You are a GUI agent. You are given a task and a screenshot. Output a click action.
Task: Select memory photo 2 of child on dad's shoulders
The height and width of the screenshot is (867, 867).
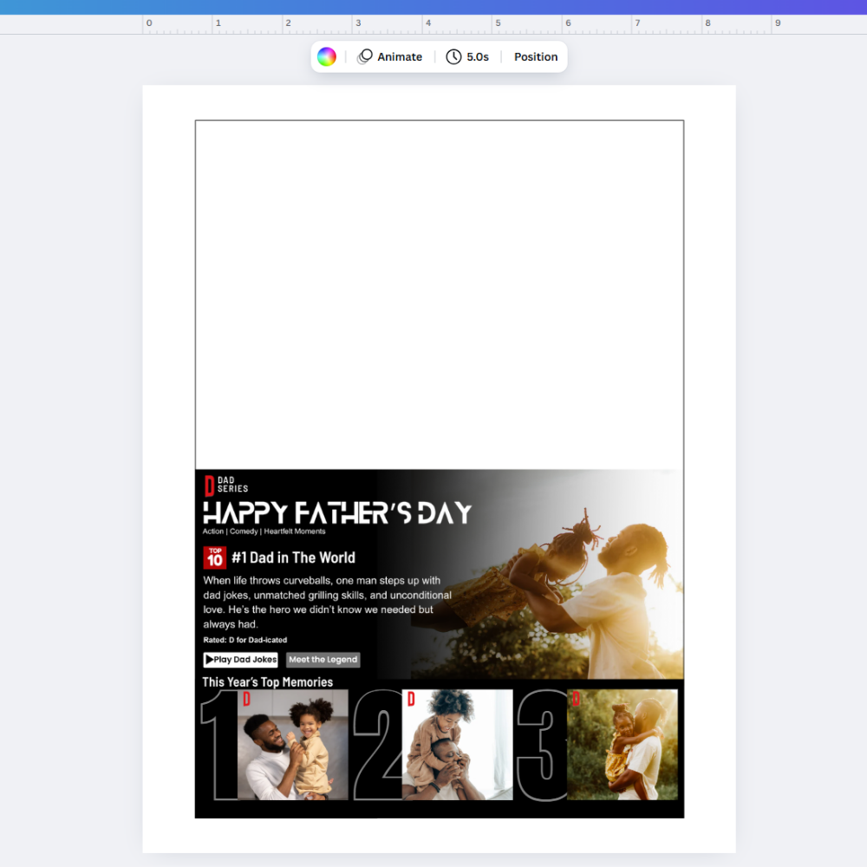(457, 744)
